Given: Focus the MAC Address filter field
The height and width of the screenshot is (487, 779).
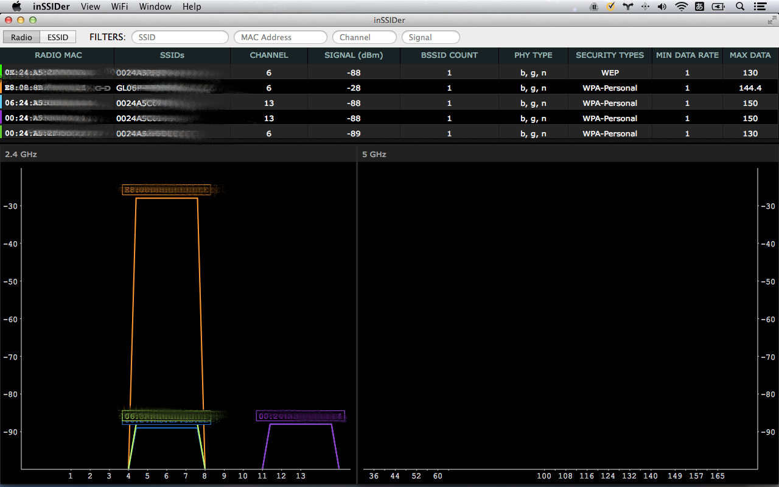Looking at the screenshot, I should (281, 37).
